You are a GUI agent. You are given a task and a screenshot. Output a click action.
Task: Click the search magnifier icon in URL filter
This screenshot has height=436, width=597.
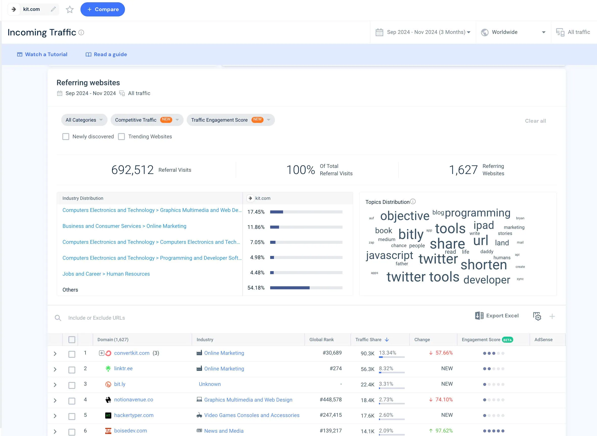pos(58,318)
